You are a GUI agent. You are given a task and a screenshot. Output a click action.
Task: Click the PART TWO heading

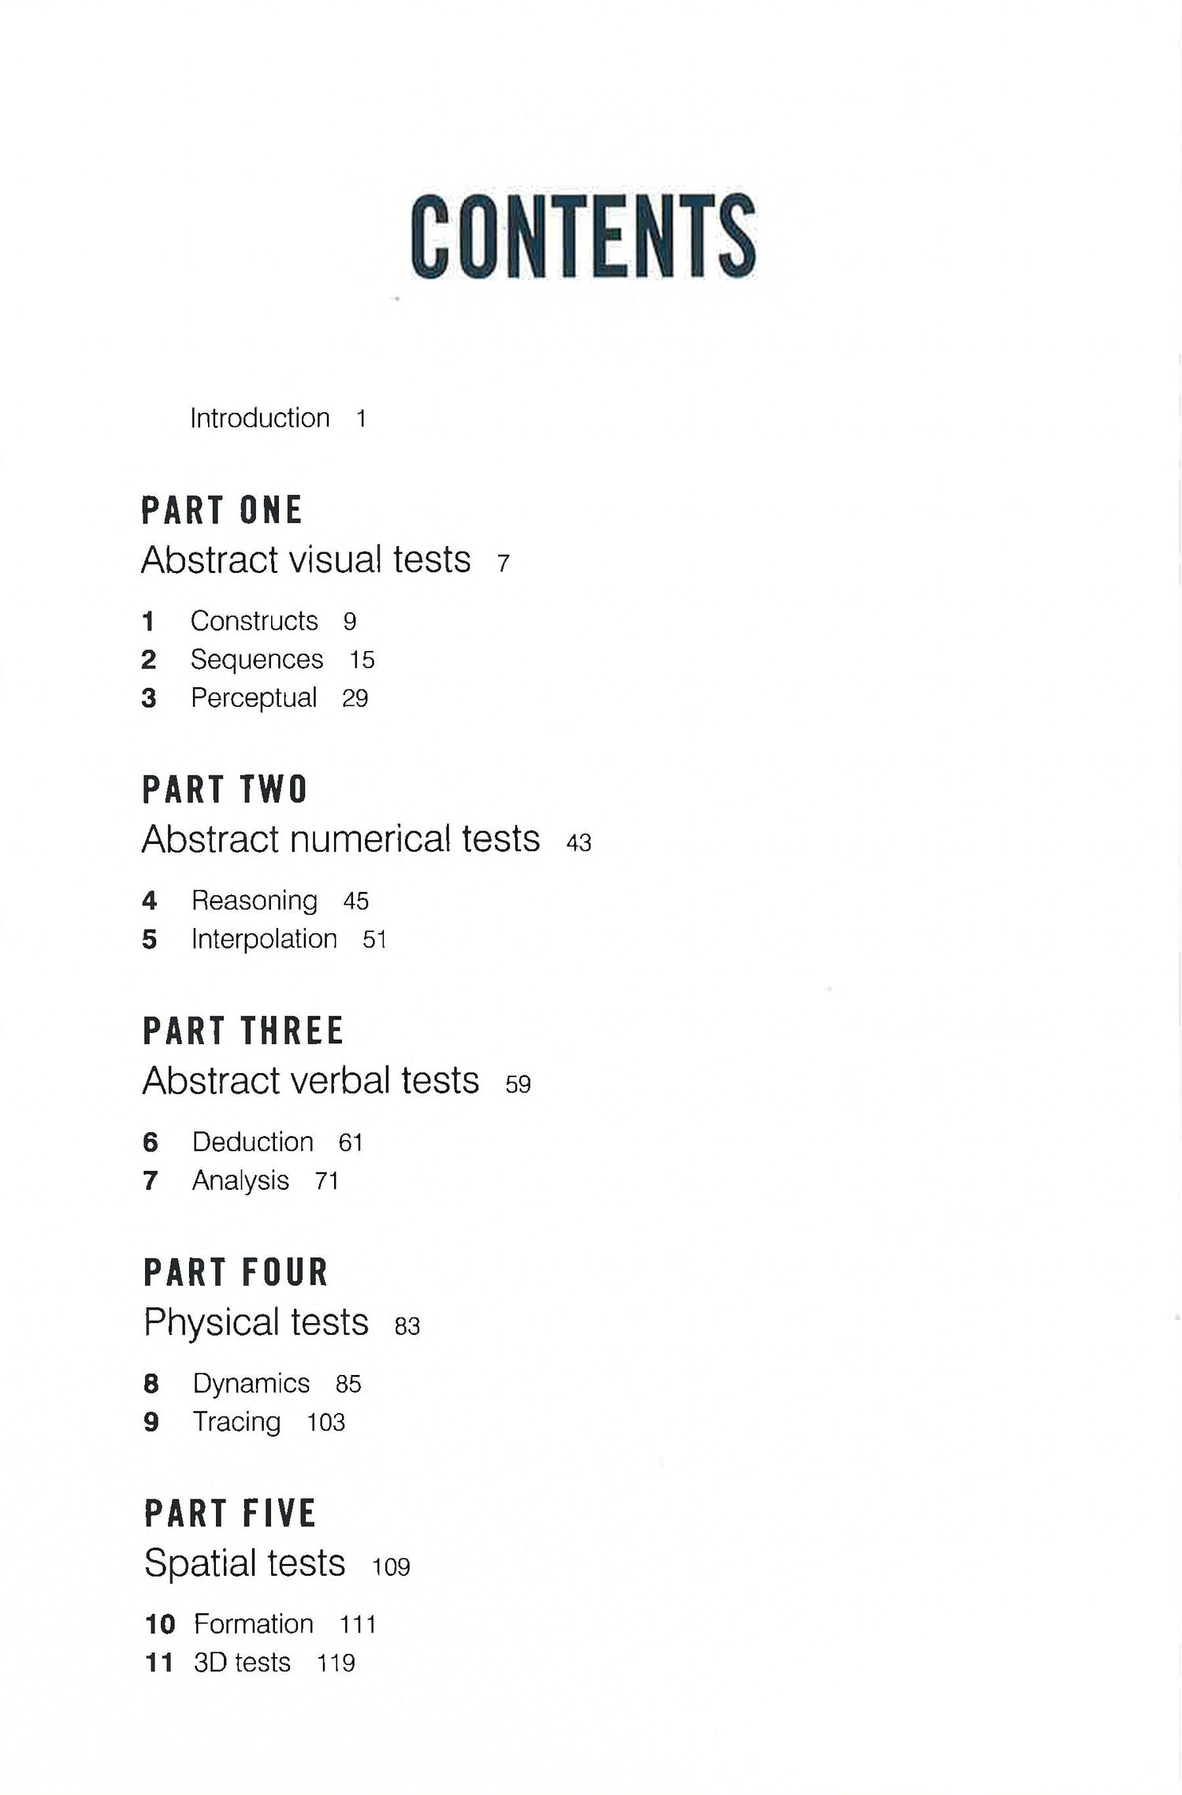tap(225, 790)
